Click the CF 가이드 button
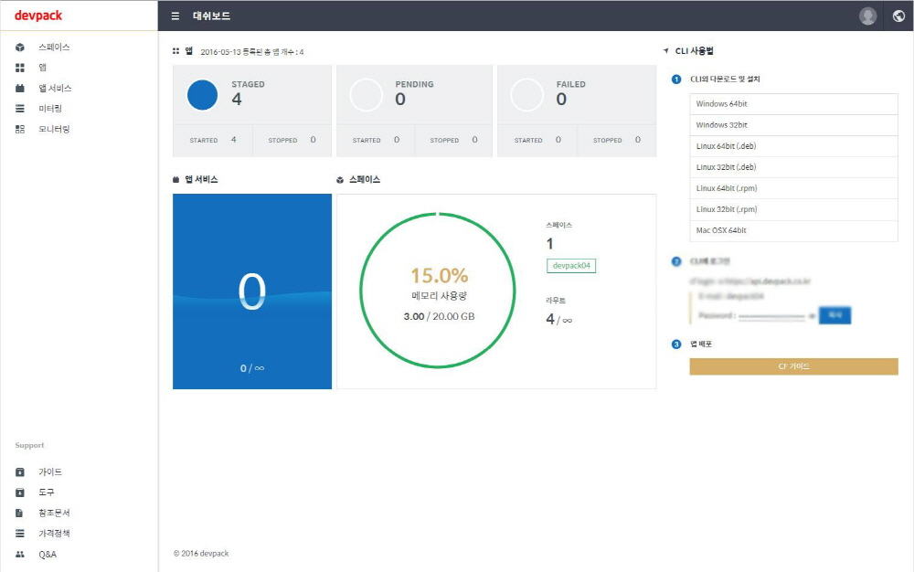The image size is (914, 572). pos(793,366)
